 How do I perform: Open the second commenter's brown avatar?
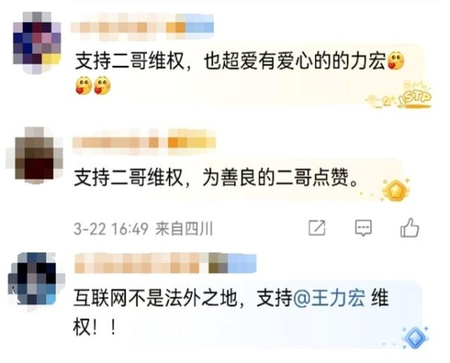click(34, 154)
